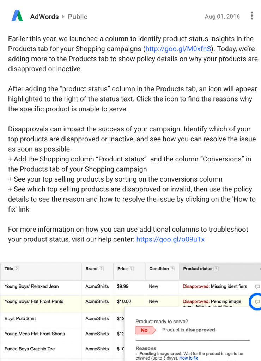The height and width of the screenshot is (361, 261).
Task: Click the Title column help icon
Action: (17, 269)
